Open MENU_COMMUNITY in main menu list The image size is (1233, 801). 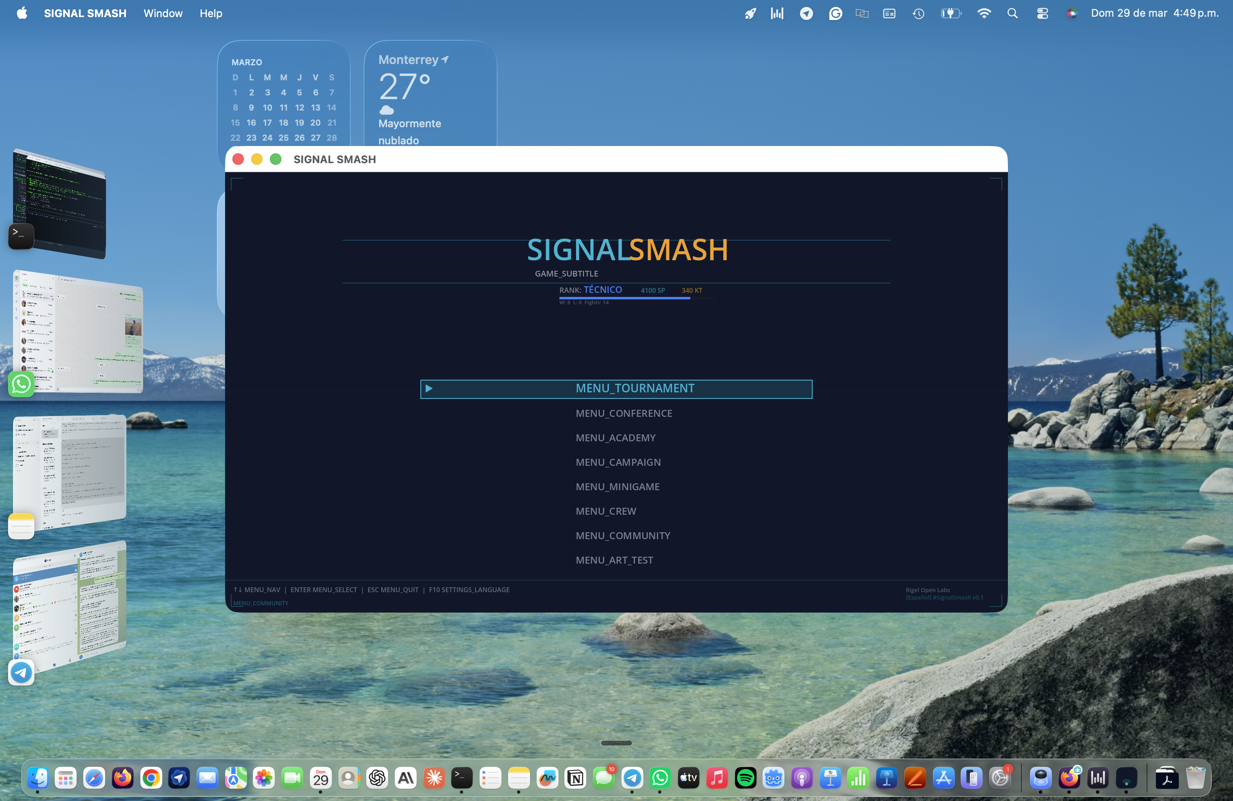tap(623, 535)
